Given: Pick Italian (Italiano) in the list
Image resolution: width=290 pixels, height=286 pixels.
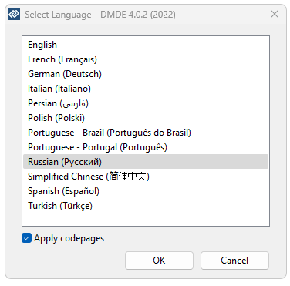Looking at the screenshot, I should [146, 89].
